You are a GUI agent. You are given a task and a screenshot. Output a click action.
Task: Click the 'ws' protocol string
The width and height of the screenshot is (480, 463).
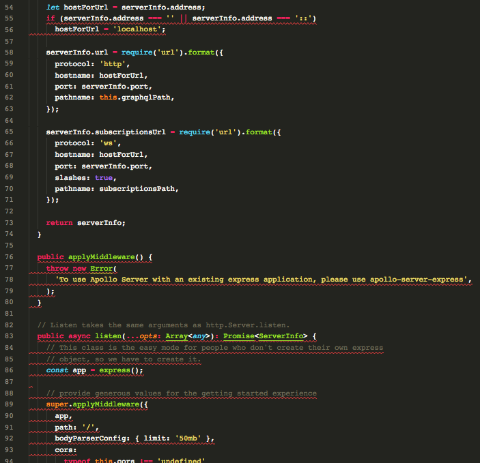coord(108,143)
